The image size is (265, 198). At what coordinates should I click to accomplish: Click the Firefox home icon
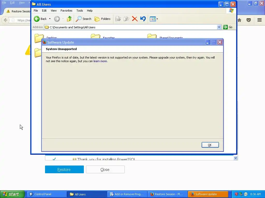[239, 20]
